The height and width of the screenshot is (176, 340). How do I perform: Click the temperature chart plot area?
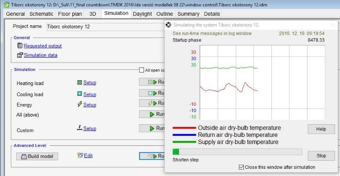point(262,82)
